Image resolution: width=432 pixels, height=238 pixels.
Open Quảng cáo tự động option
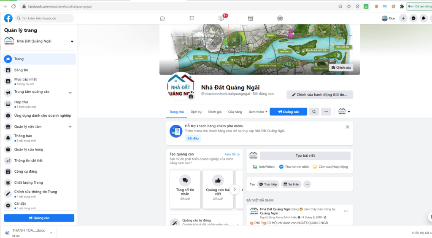(205, 222)
